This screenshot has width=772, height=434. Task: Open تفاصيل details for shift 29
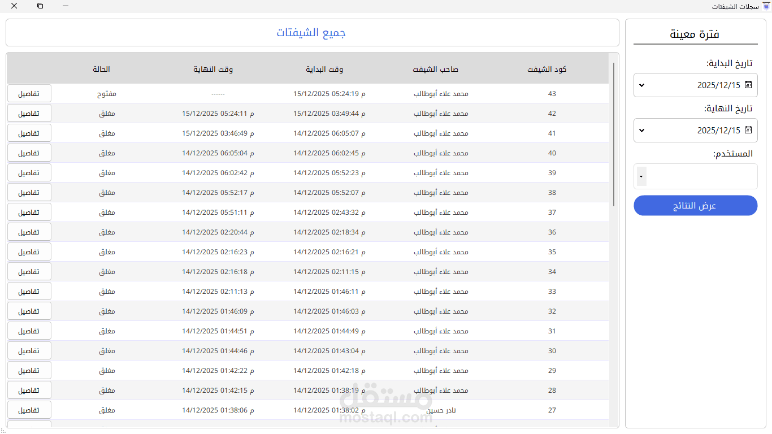click(29, 371)
